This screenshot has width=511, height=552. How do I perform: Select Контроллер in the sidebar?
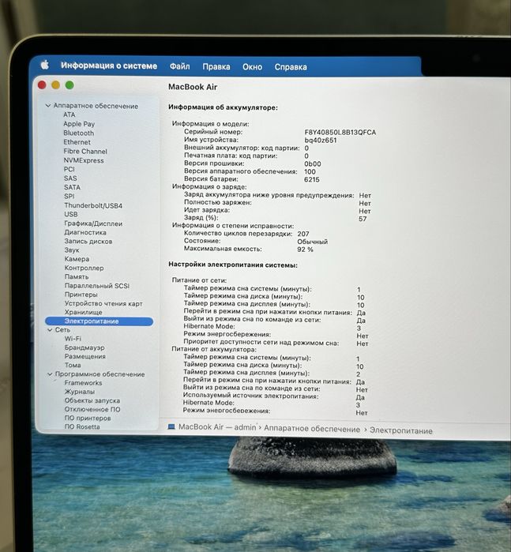click(85, 268)
